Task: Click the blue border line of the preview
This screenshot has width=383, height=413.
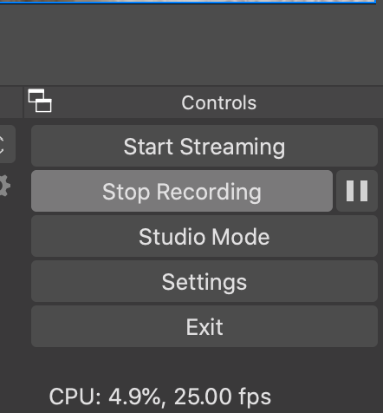Action: point(188,3)
